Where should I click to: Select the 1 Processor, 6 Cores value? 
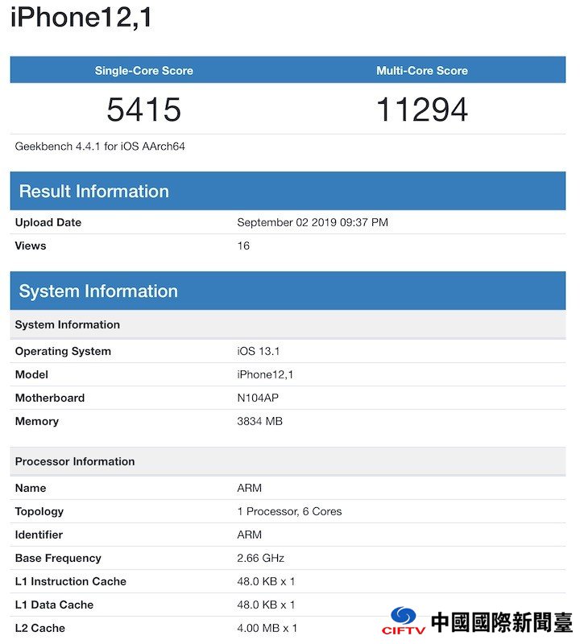[289, 512]
